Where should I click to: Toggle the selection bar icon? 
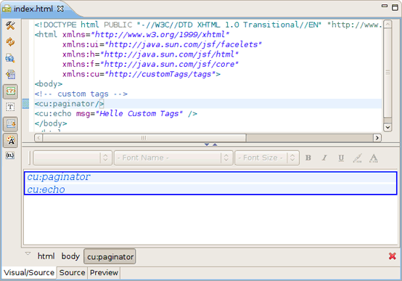pos(10,124)
